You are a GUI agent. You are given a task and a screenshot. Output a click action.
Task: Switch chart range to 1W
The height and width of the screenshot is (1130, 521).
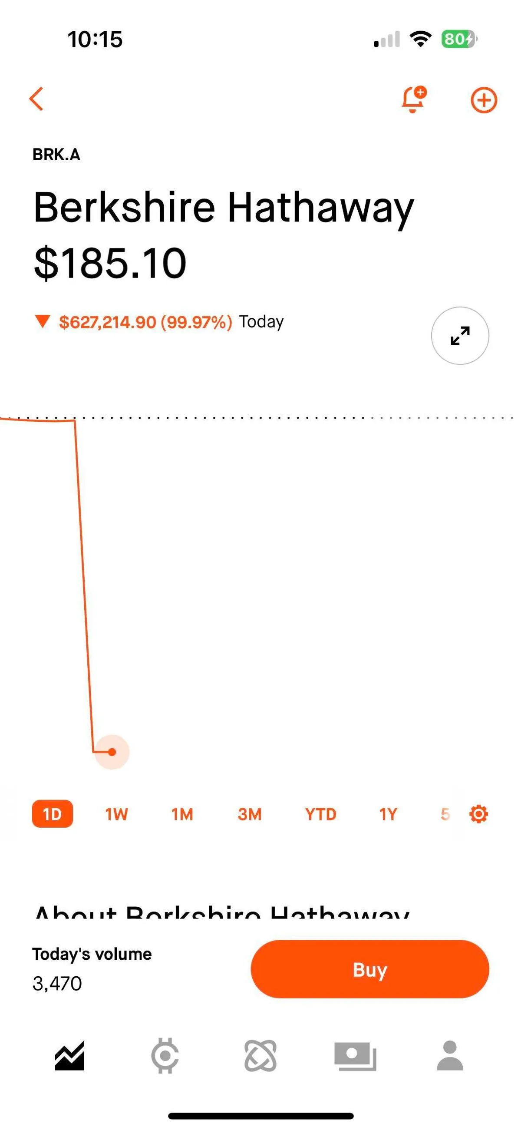point(116,814)
